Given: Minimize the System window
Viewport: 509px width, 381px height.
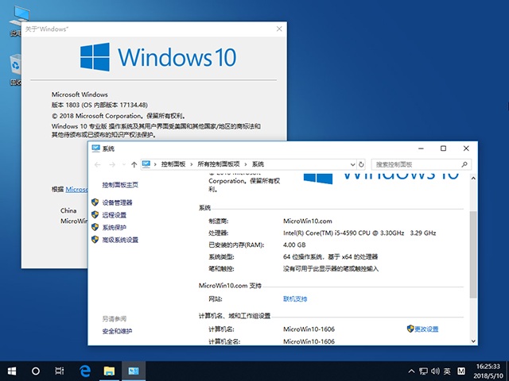Looking at the screenshot, I should click(x=421, y=148).
